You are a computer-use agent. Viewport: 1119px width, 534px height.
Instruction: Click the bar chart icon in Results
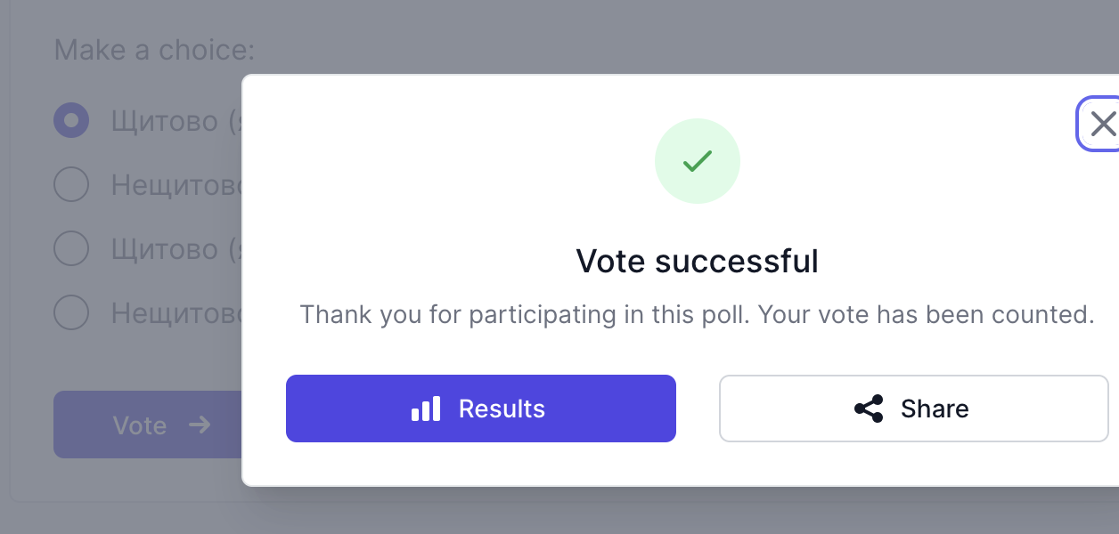click(x=426, y=409)
